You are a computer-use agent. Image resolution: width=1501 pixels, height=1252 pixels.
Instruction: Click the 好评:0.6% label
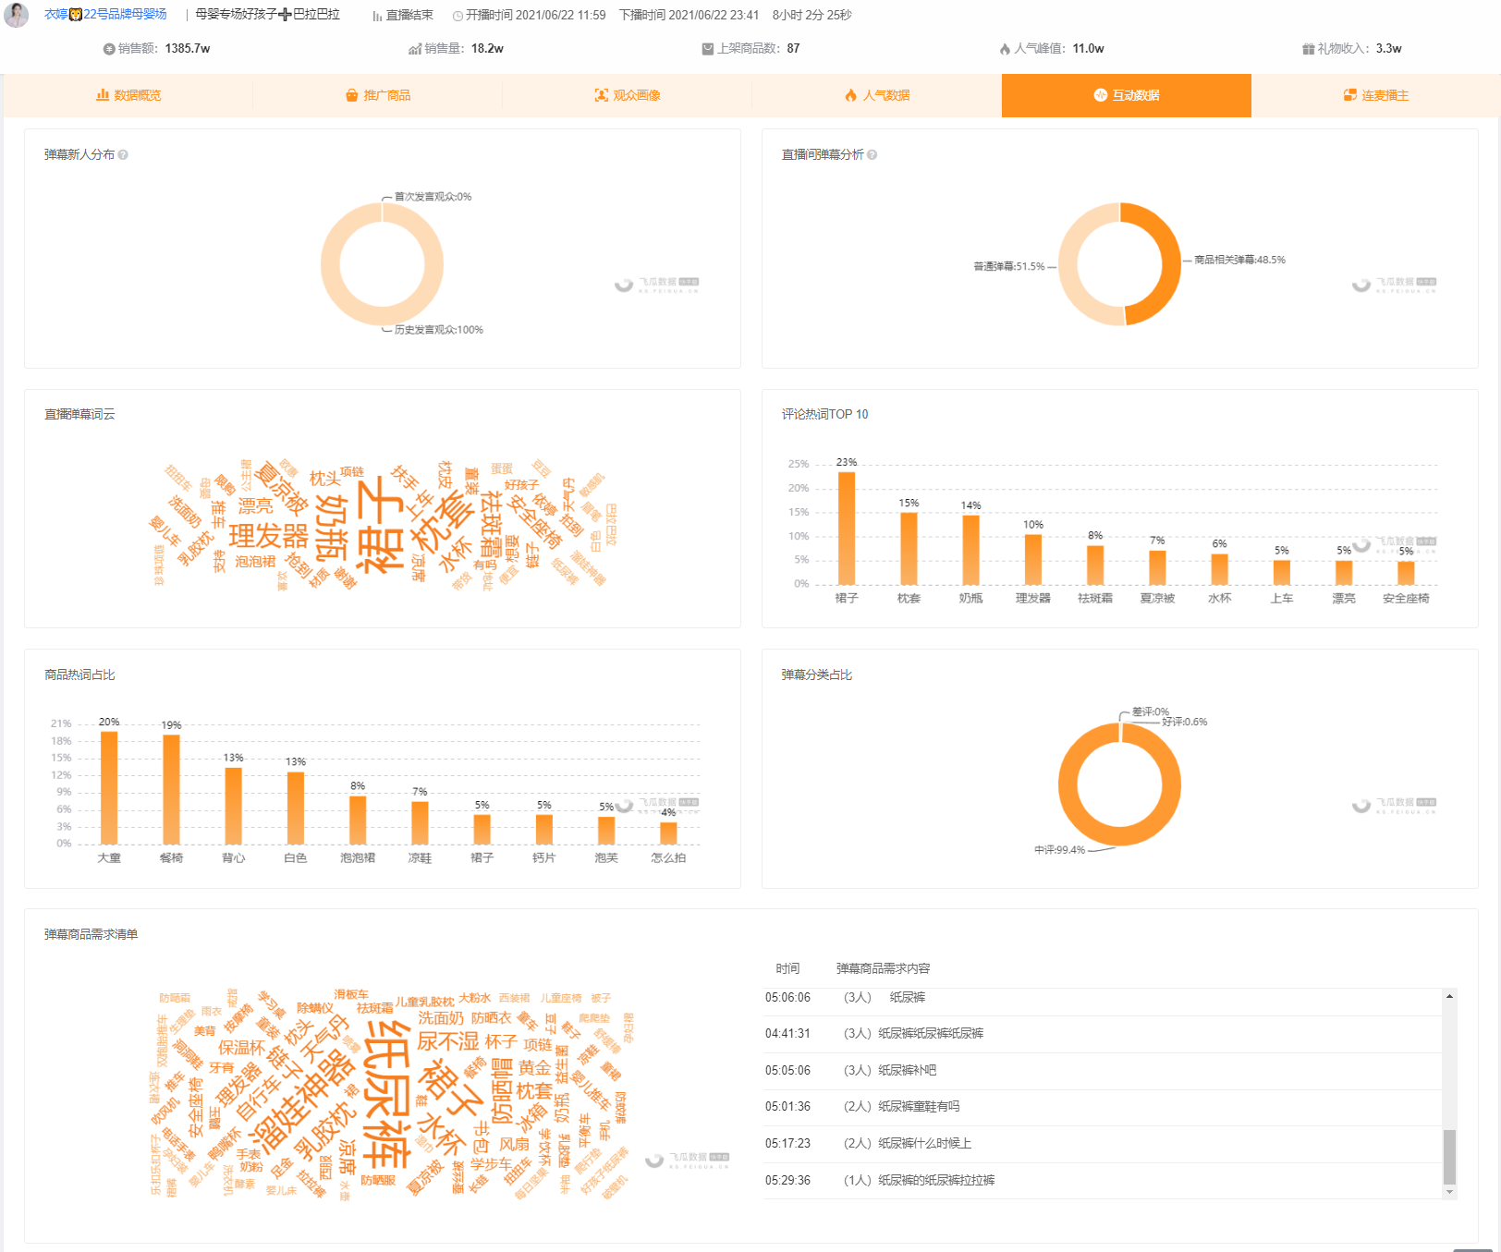click(x=1185, y=723)
